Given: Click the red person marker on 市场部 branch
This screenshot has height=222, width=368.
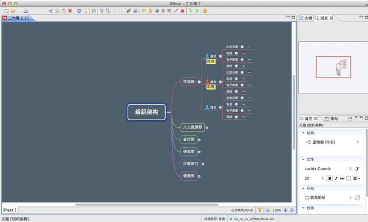Looking at the screenshot, I should (x=207, y=82).
